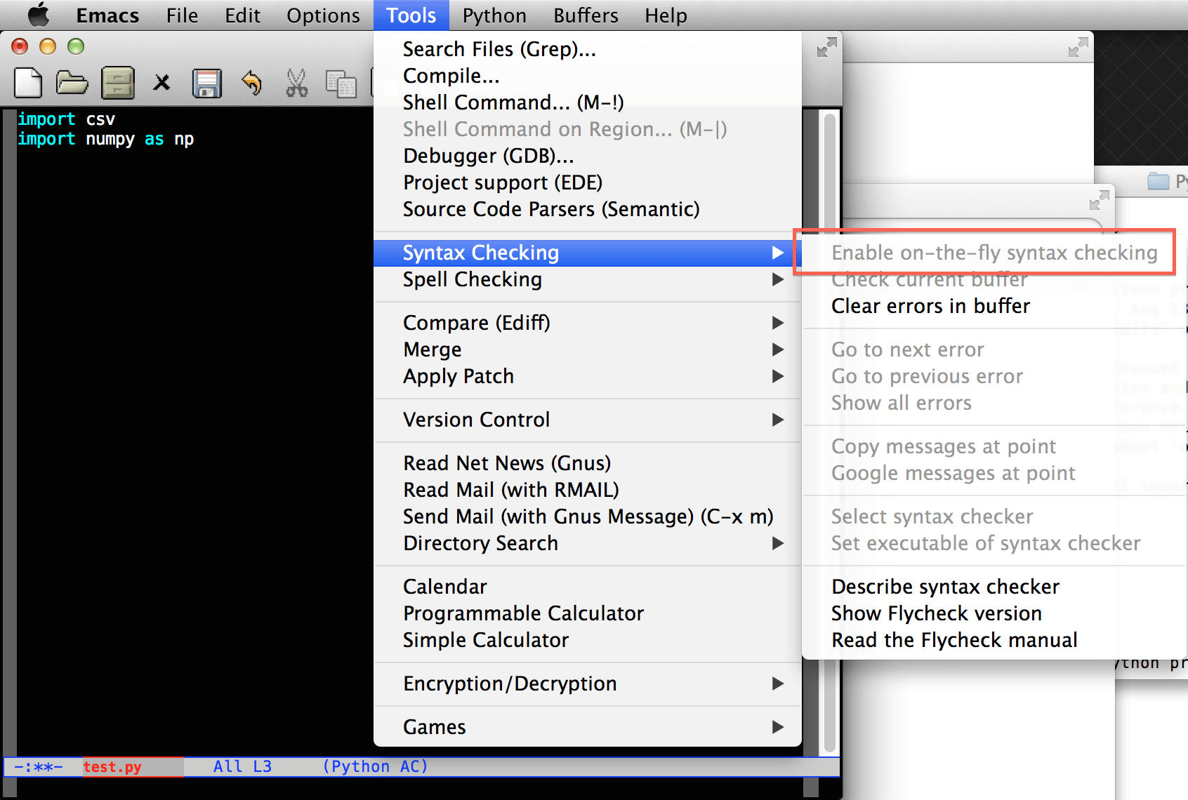Screen dimensions: 1188x800
Task: Click the folder icon in the background window title
Action: 1158,181
